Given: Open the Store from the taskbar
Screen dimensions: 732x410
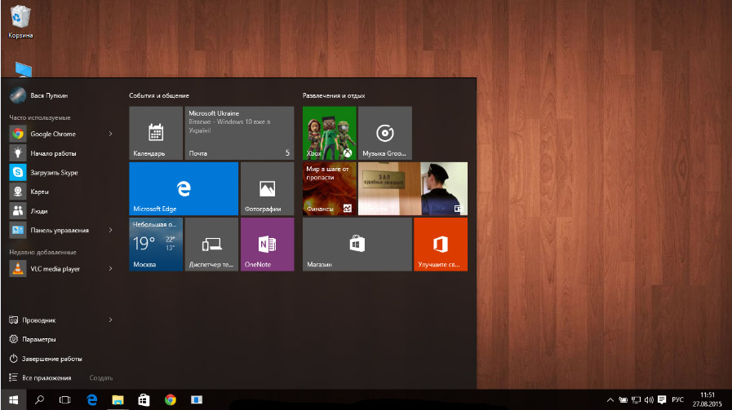Looking at the screenshot, I should (x=144, y=399).
